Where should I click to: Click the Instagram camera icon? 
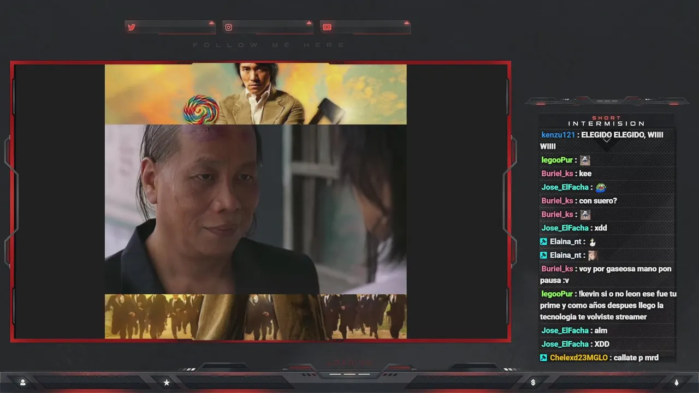click(229, 27)
